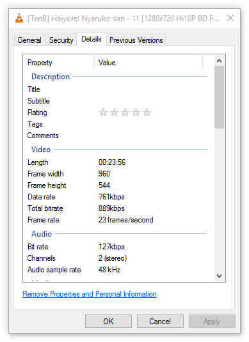Click the Audio sample rate label
This screenshot has height=342, width=249.
(x=54, y=270)
